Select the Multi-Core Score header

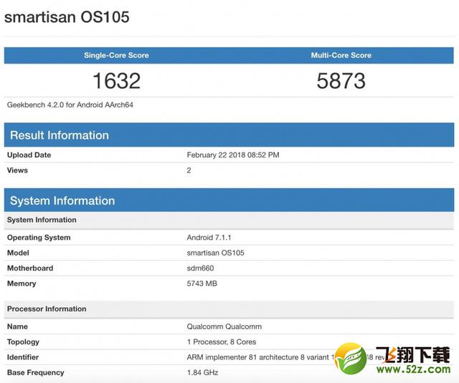pos(341,55)
